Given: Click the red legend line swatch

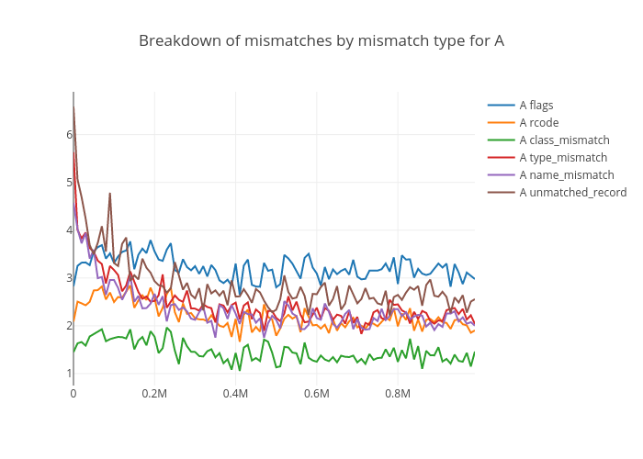Looking at the screenshot, I should click(x=501, y=158).
